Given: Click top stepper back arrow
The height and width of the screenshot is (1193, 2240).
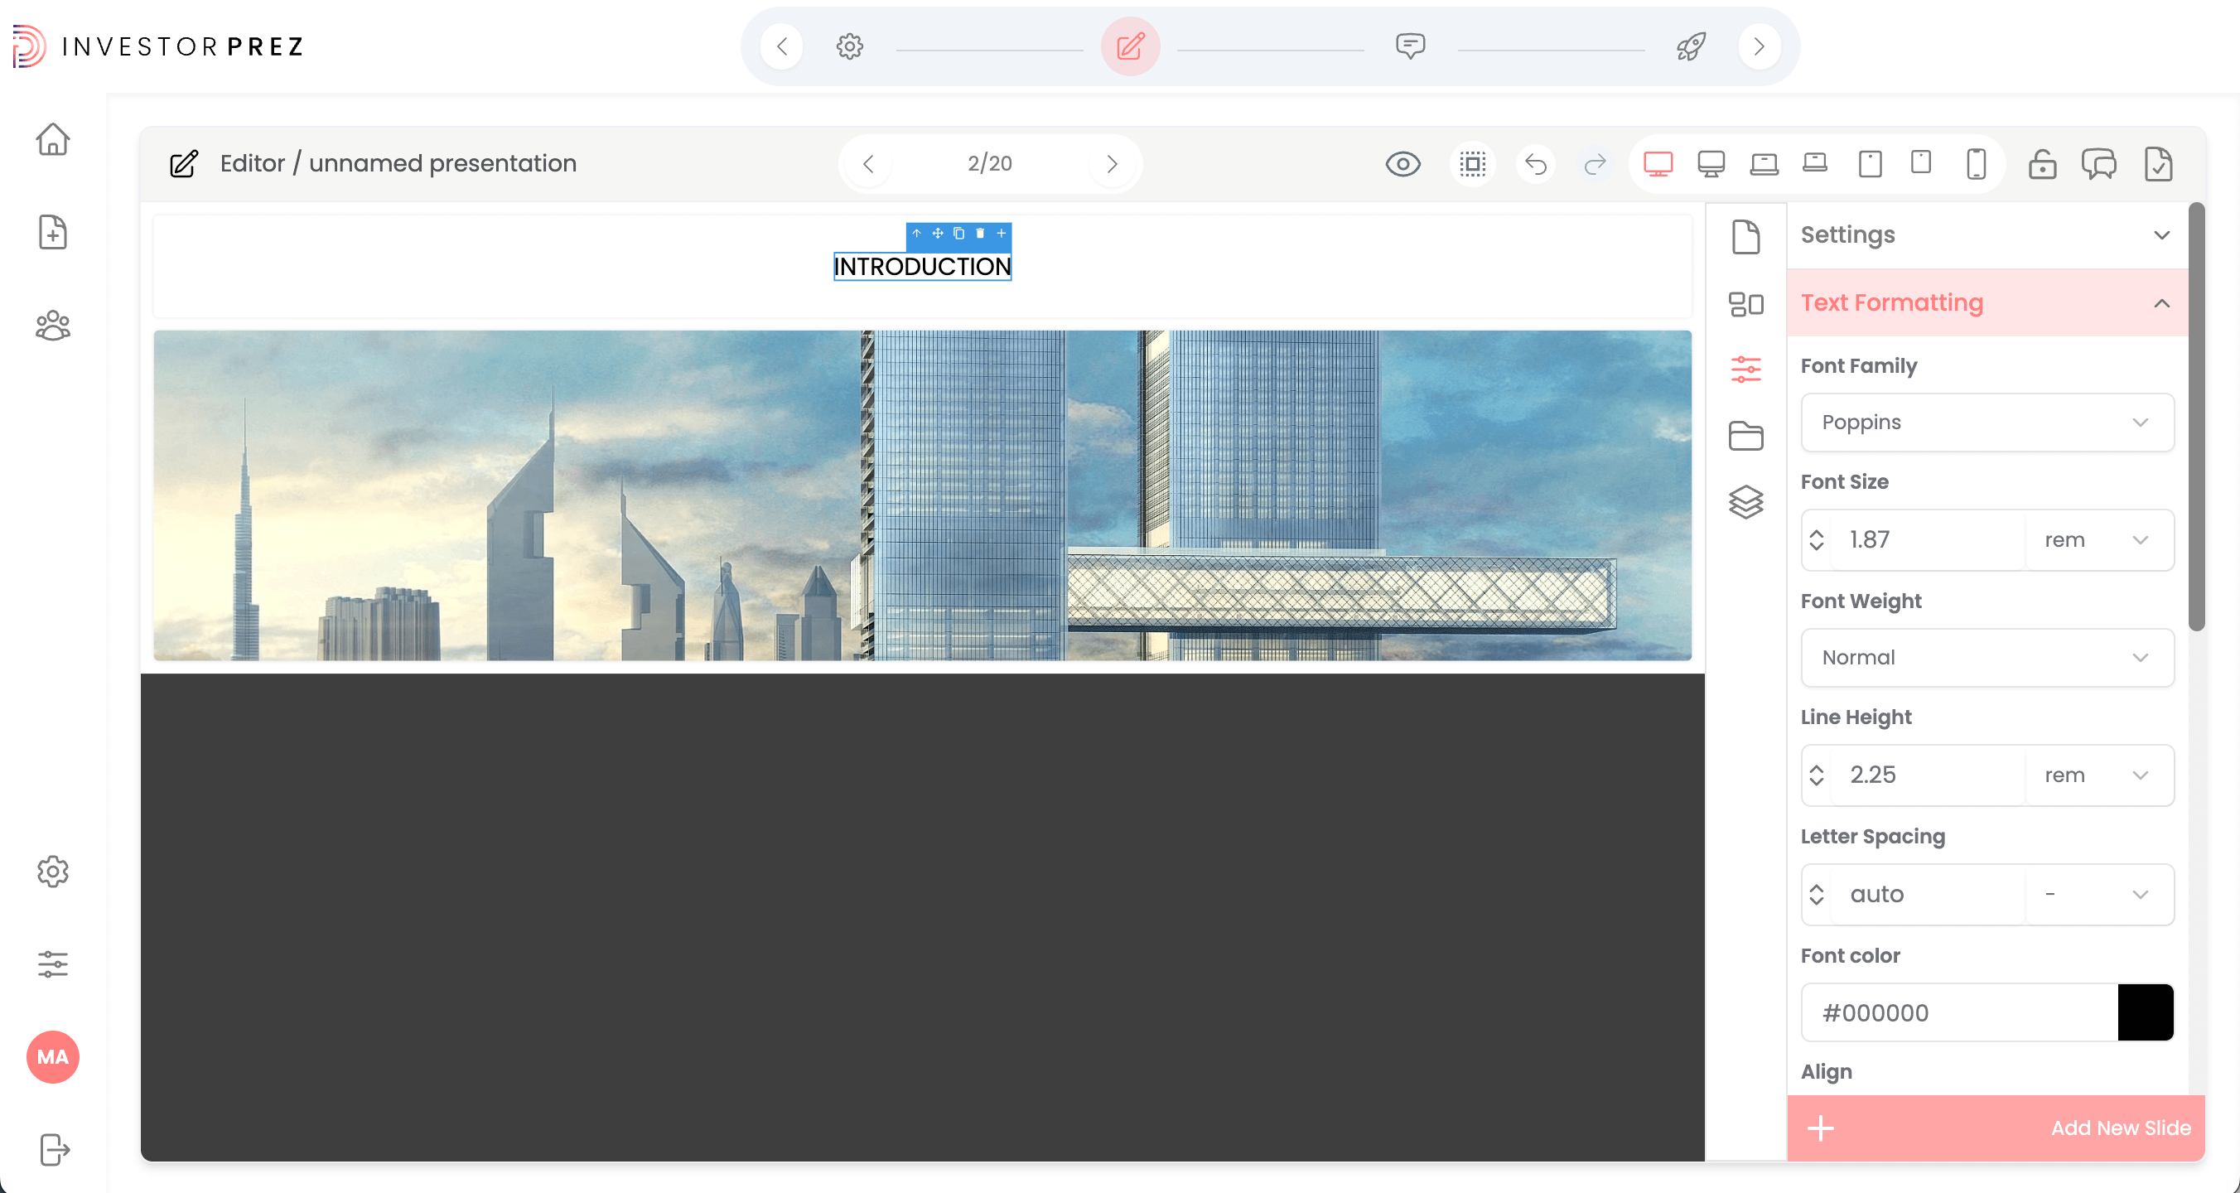Looking at the screenshot, I should click(782, 46).
